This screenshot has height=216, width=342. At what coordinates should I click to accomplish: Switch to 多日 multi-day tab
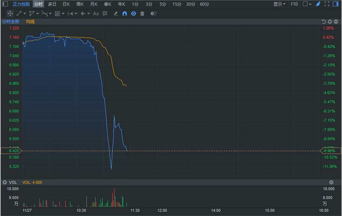point(52,4)
